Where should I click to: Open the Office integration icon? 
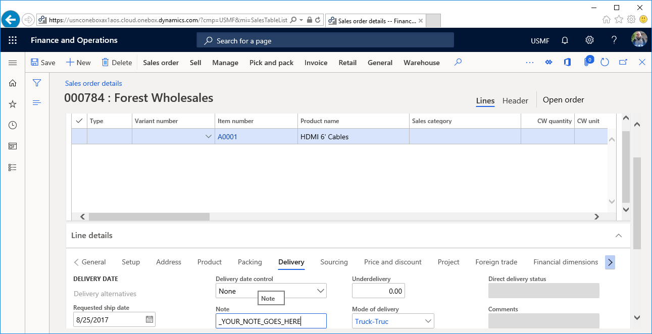point(567,62)
